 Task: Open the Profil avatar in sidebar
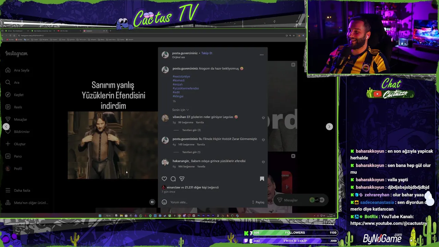point(8,168)
